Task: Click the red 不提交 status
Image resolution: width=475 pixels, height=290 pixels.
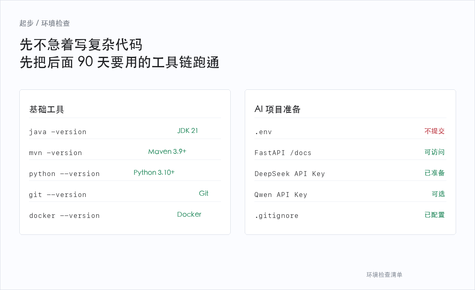Action: click(434, 131)
